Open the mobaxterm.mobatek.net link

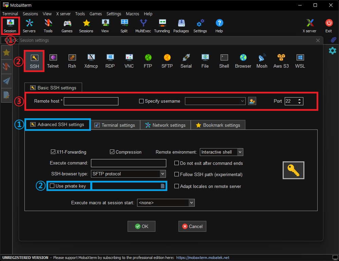(203, 258)
